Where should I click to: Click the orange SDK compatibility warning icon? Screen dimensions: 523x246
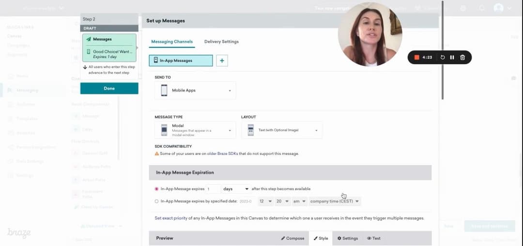pyautogui.click(x=156, y=154)
